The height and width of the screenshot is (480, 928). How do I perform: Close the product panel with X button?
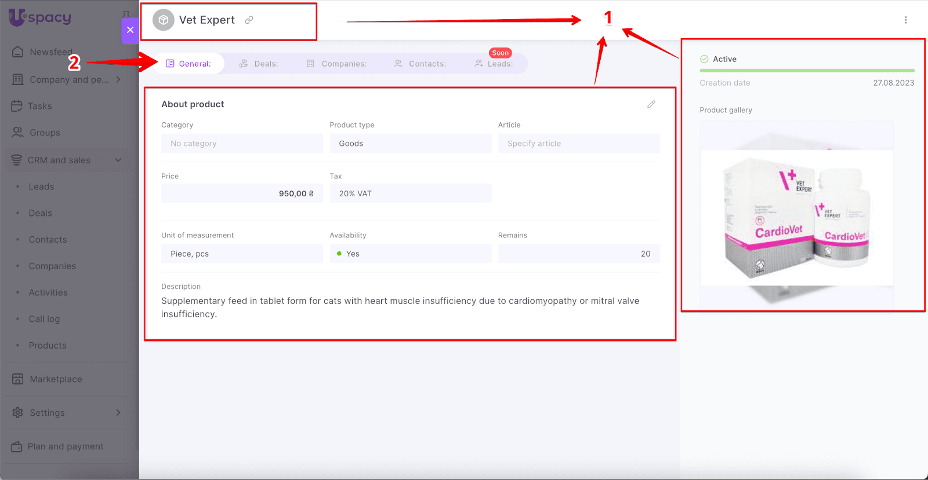coord(130,30)
